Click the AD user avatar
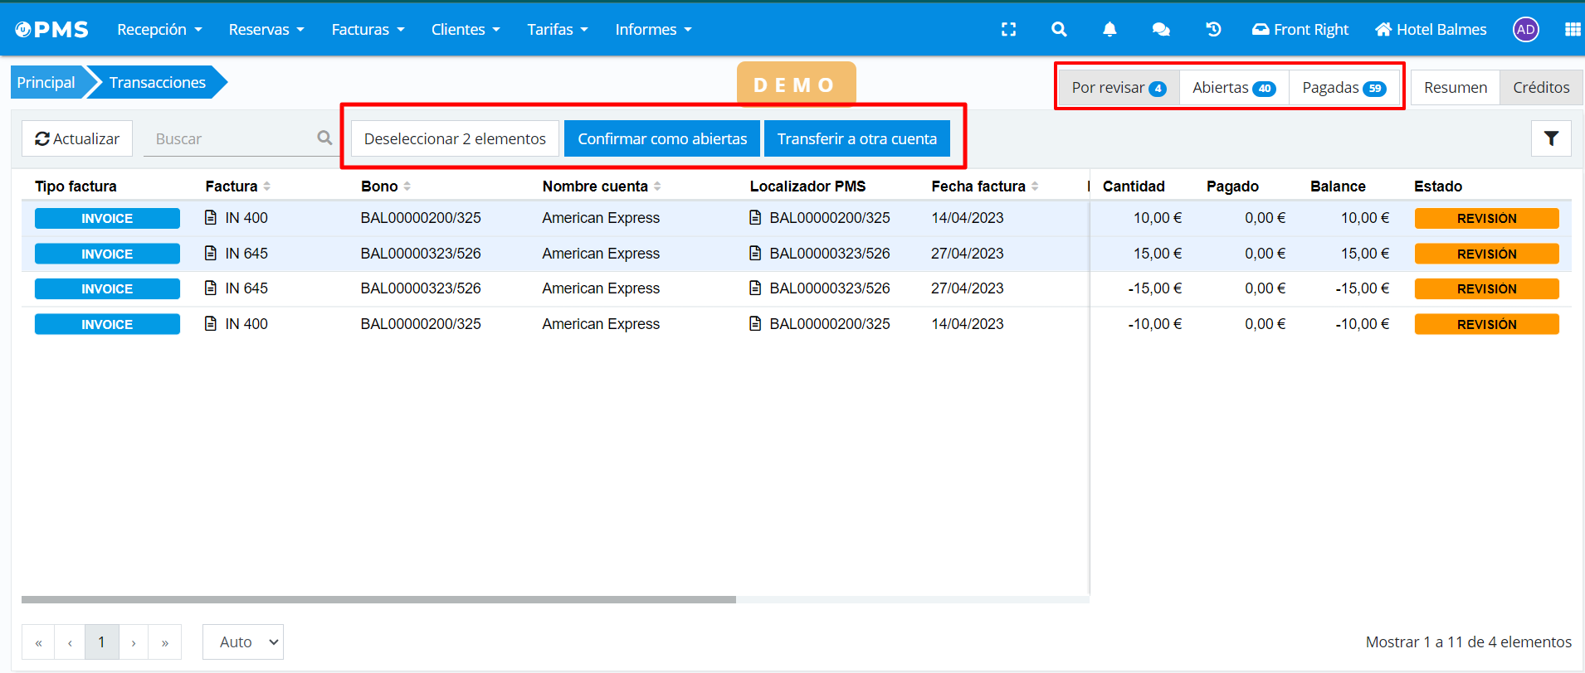The image size is (1585, 673). 1525,30
